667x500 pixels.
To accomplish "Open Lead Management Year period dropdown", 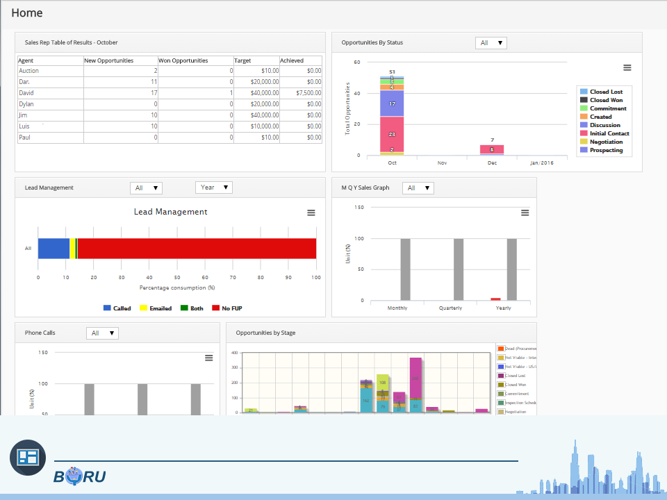I will (x=214, y=187).
